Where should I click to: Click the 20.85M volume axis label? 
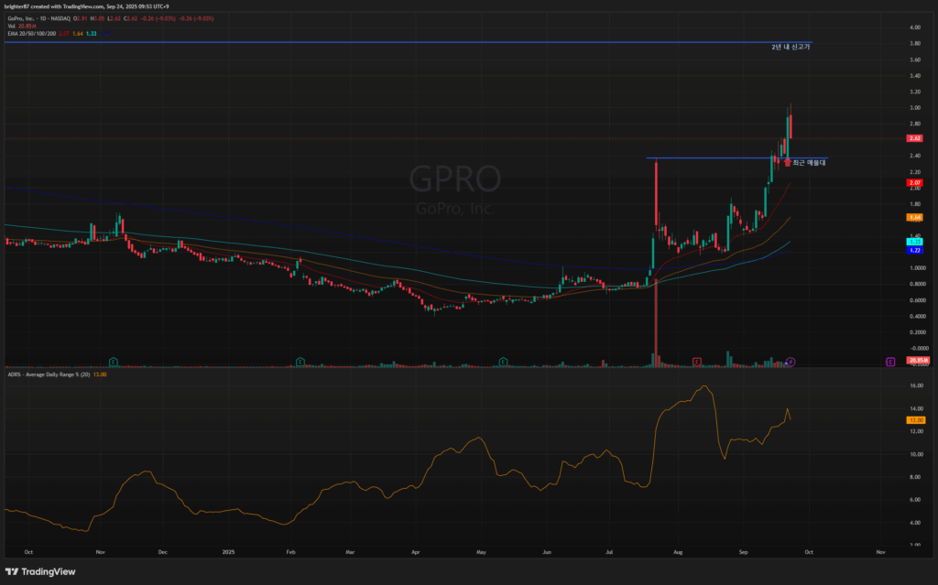(x=918, y=360)
